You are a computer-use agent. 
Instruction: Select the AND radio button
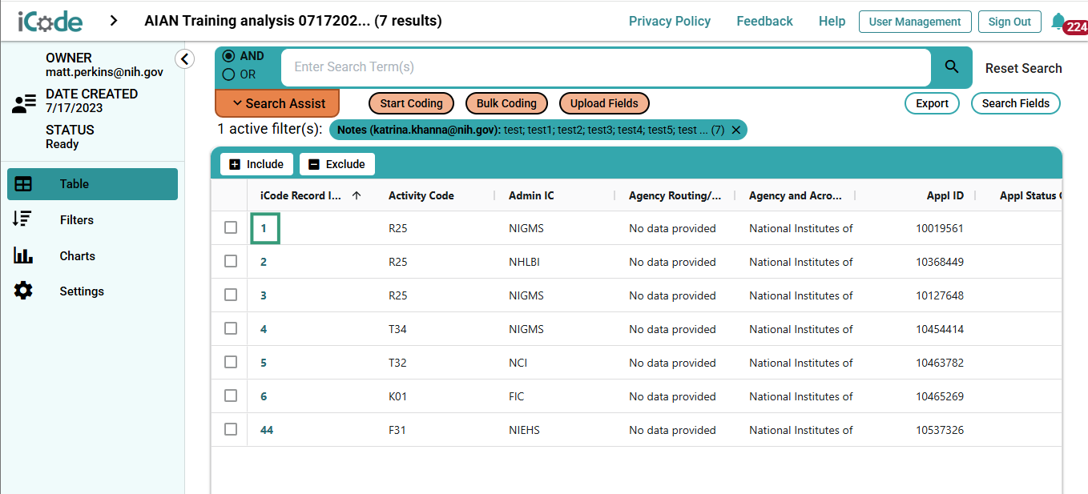point(228,56)
